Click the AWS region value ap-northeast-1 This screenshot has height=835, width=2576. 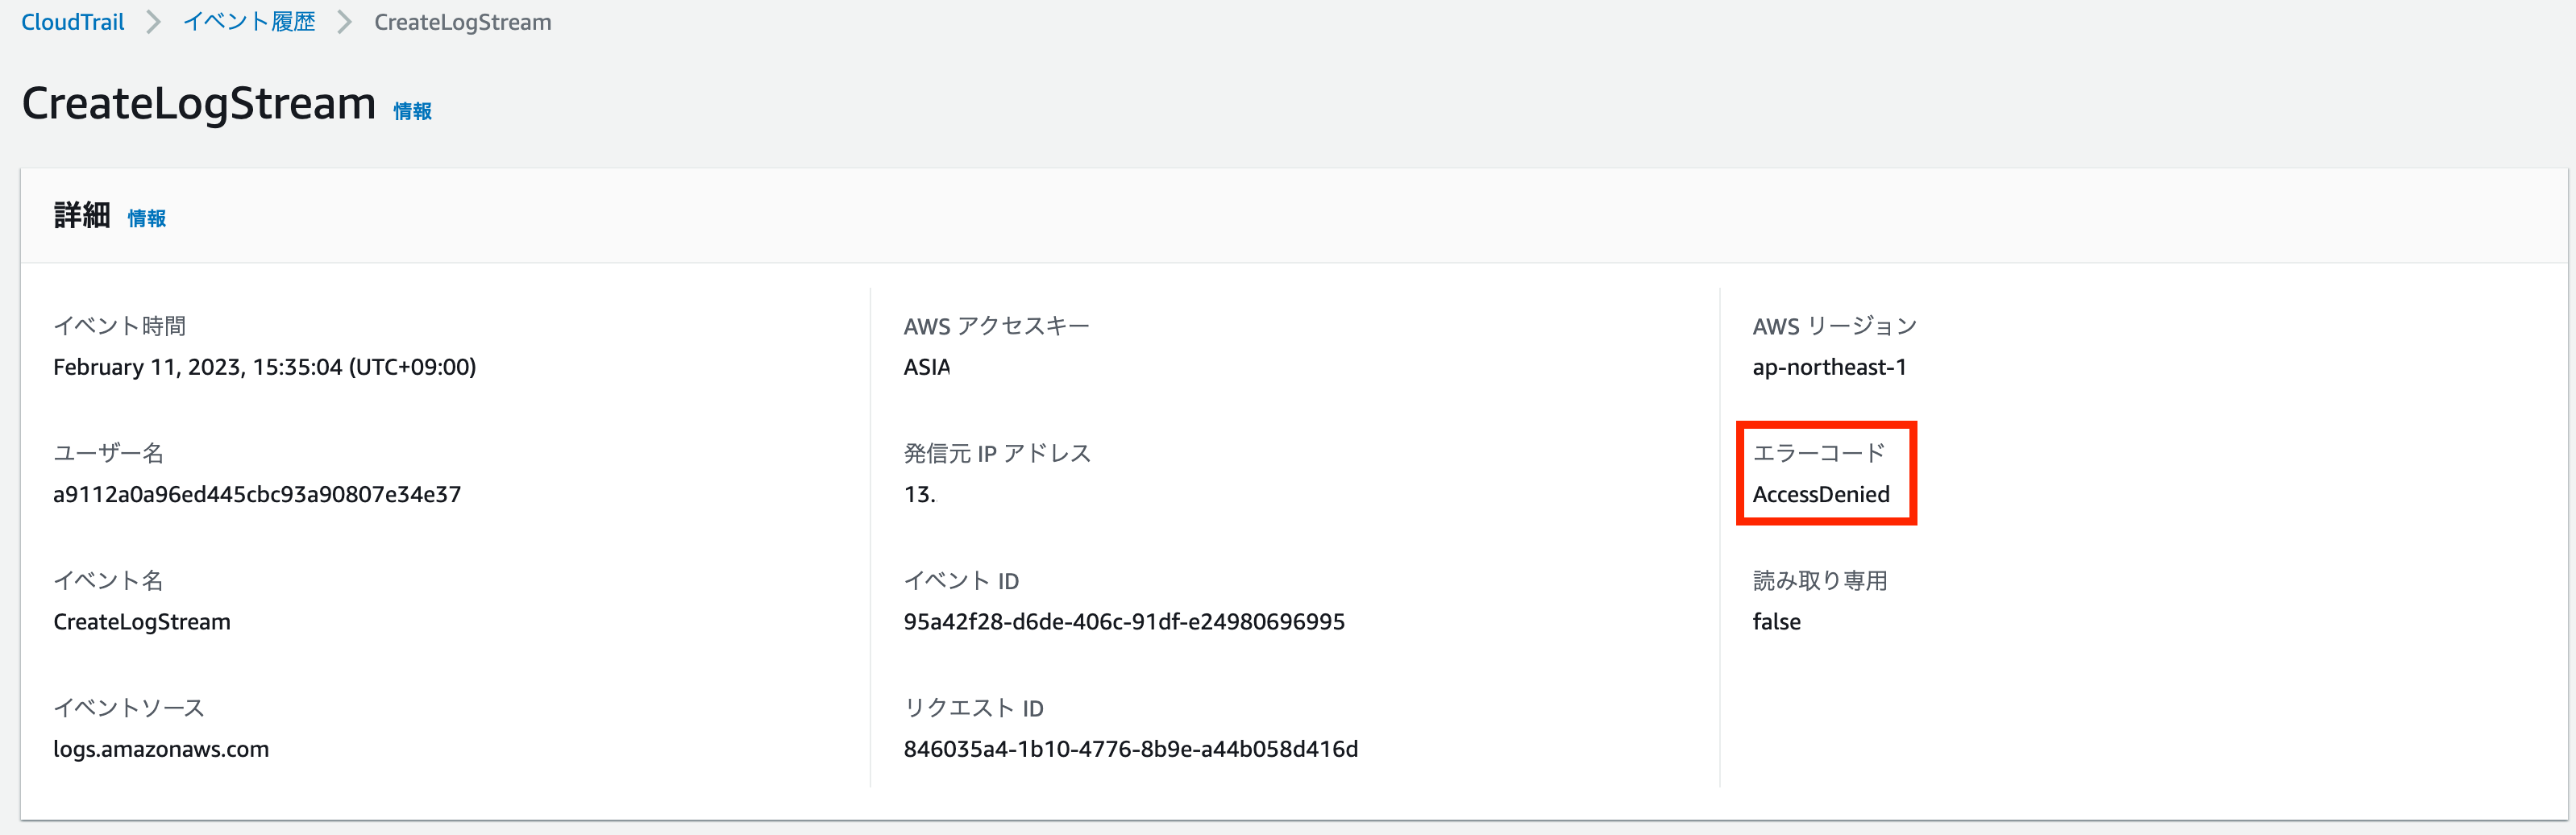pos(1829,367)
